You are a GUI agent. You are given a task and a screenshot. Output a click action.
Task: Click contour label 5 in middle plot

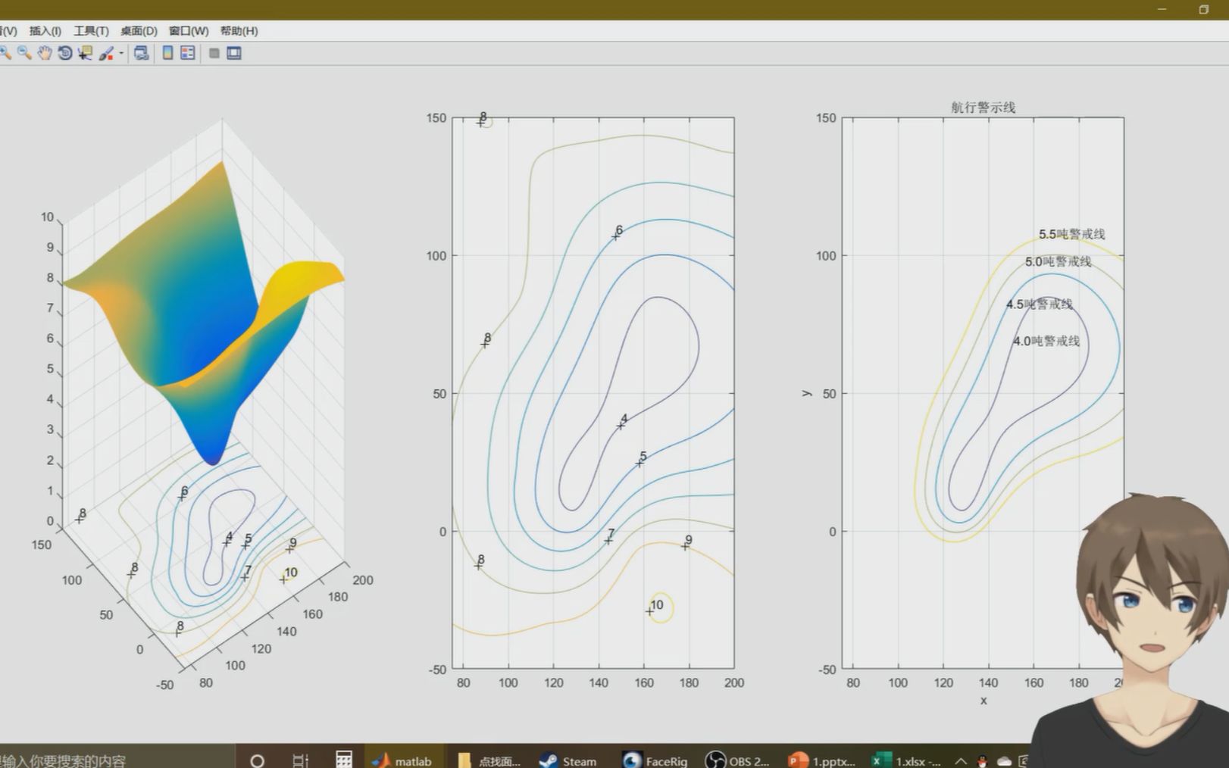tap(643, 457)
